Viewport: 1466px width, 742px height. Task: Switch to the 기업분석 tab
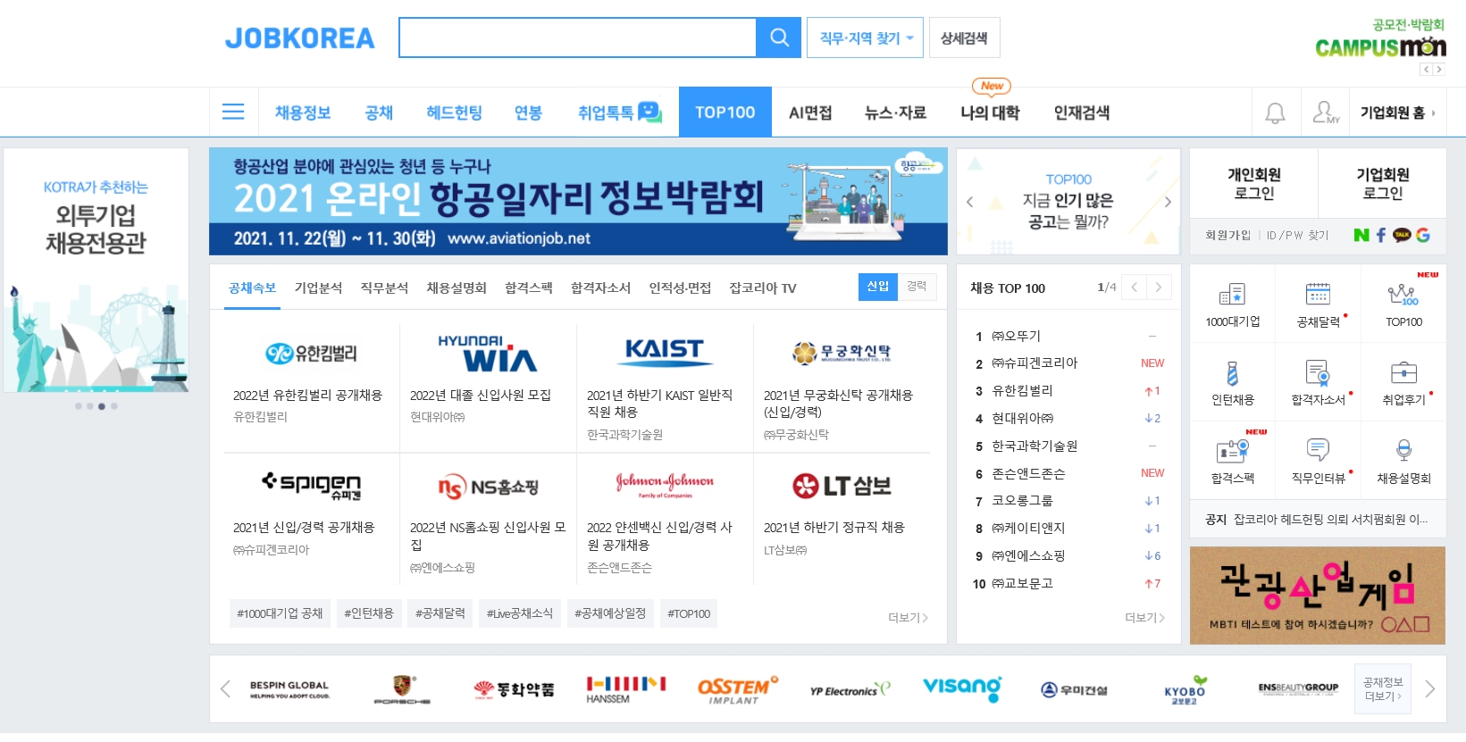tap(318, 288)
